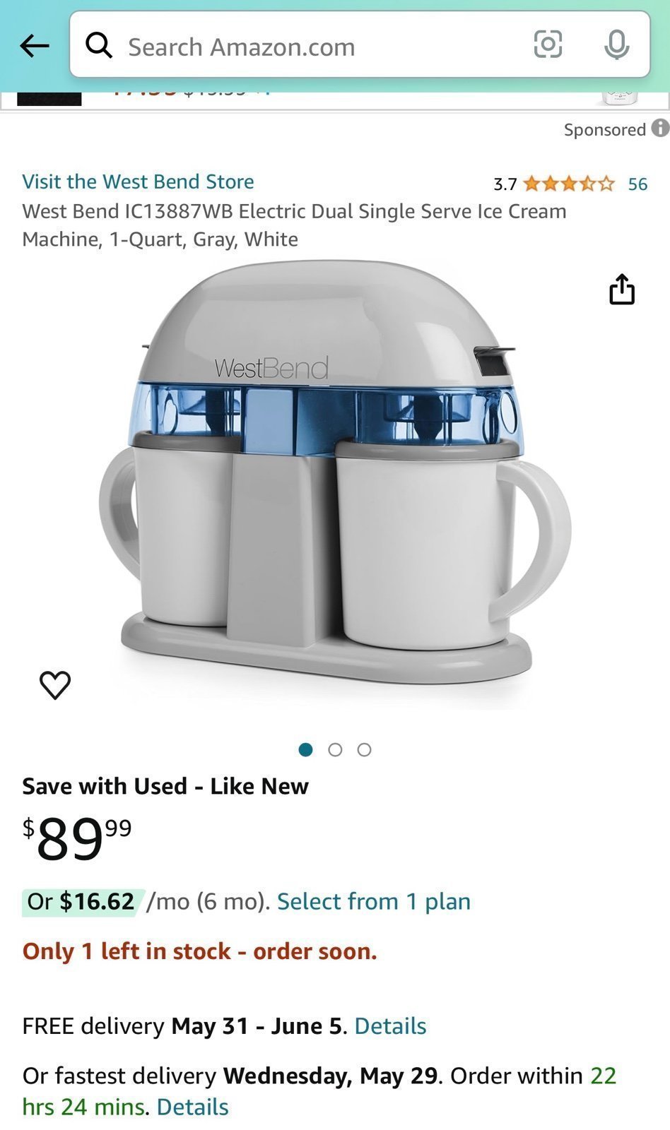Tap the West Bend product title text
The height and width of the screenshot is (1130, 670).
(x=294, y=225)
